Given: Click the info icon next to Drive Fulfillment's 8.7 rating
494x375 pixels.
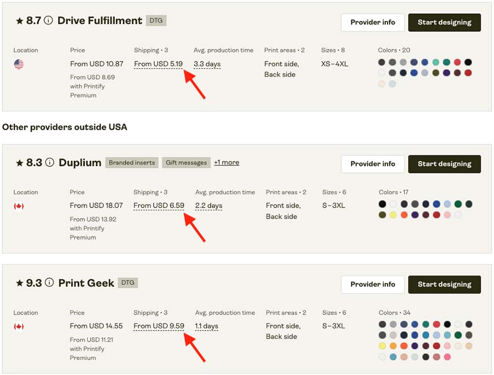Looking at the screenshot, I should point(48,20).
